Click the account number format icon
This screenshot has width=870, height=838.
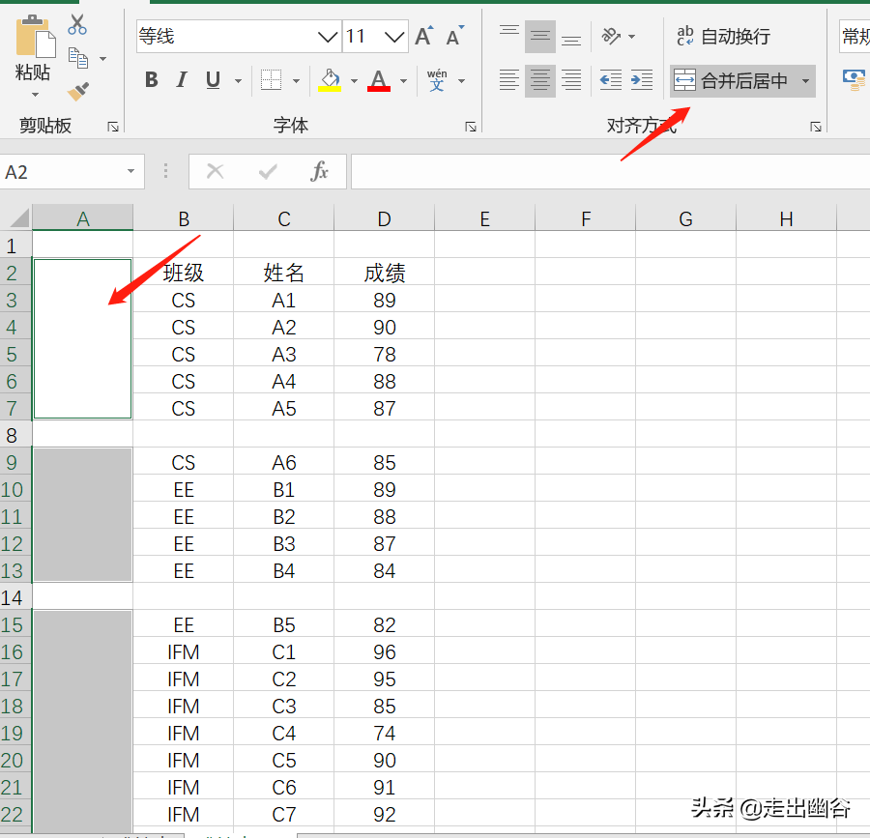(854, 80)
